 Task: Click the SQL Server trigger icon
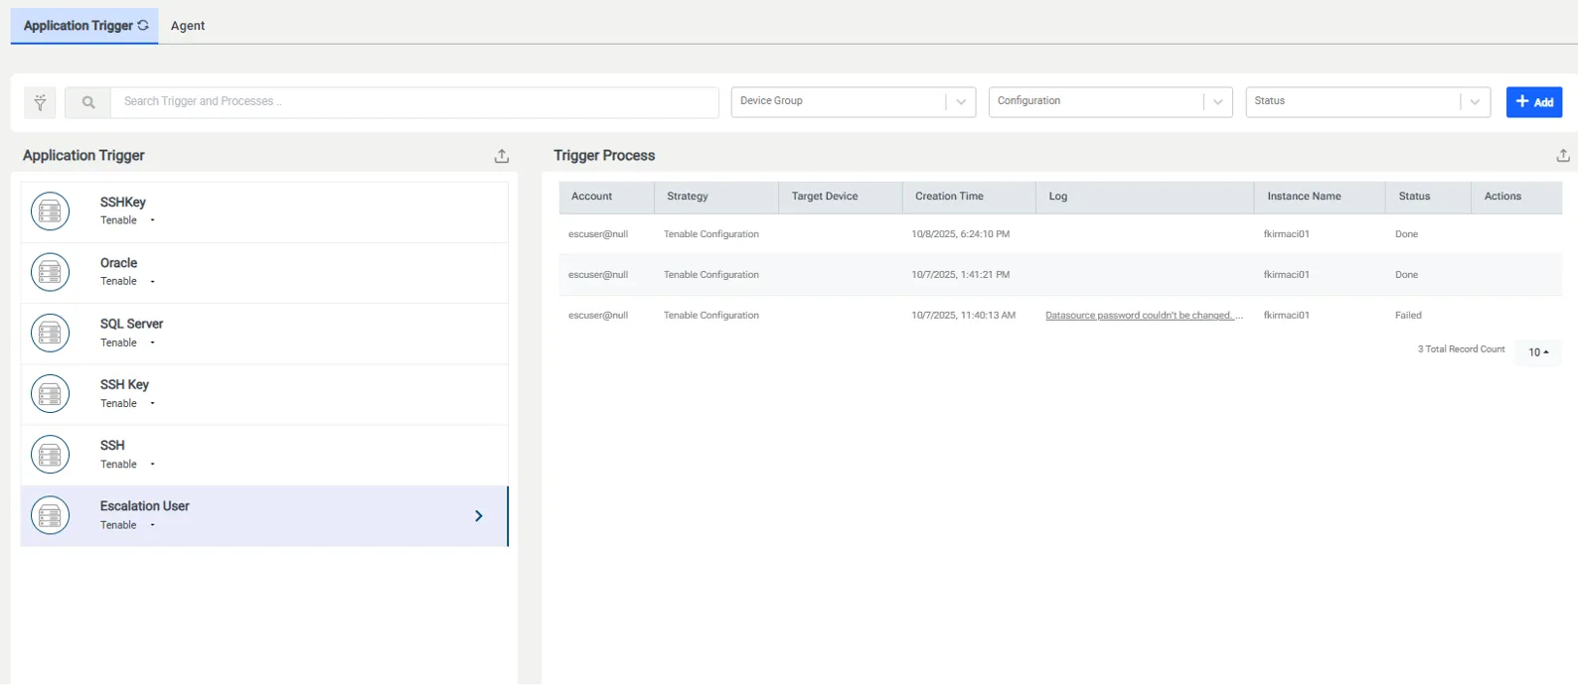pyautogui.click(x=50, y=334)
